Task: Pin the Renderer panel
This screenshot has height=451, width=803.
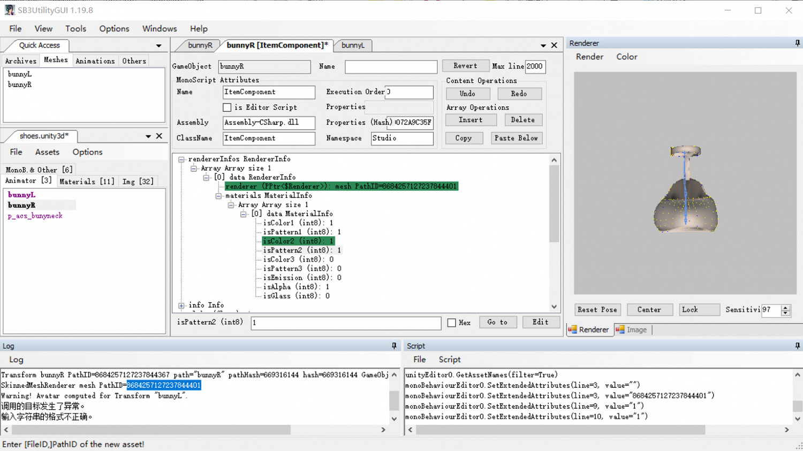Action: point(797,43)
